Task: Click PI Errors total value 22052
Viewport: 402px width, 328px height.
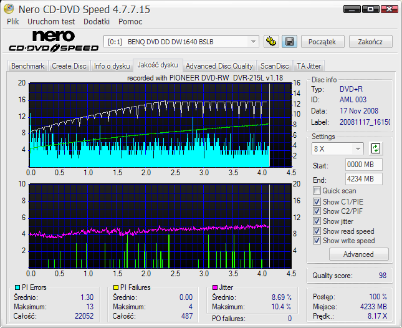Action: coord(84,316)
